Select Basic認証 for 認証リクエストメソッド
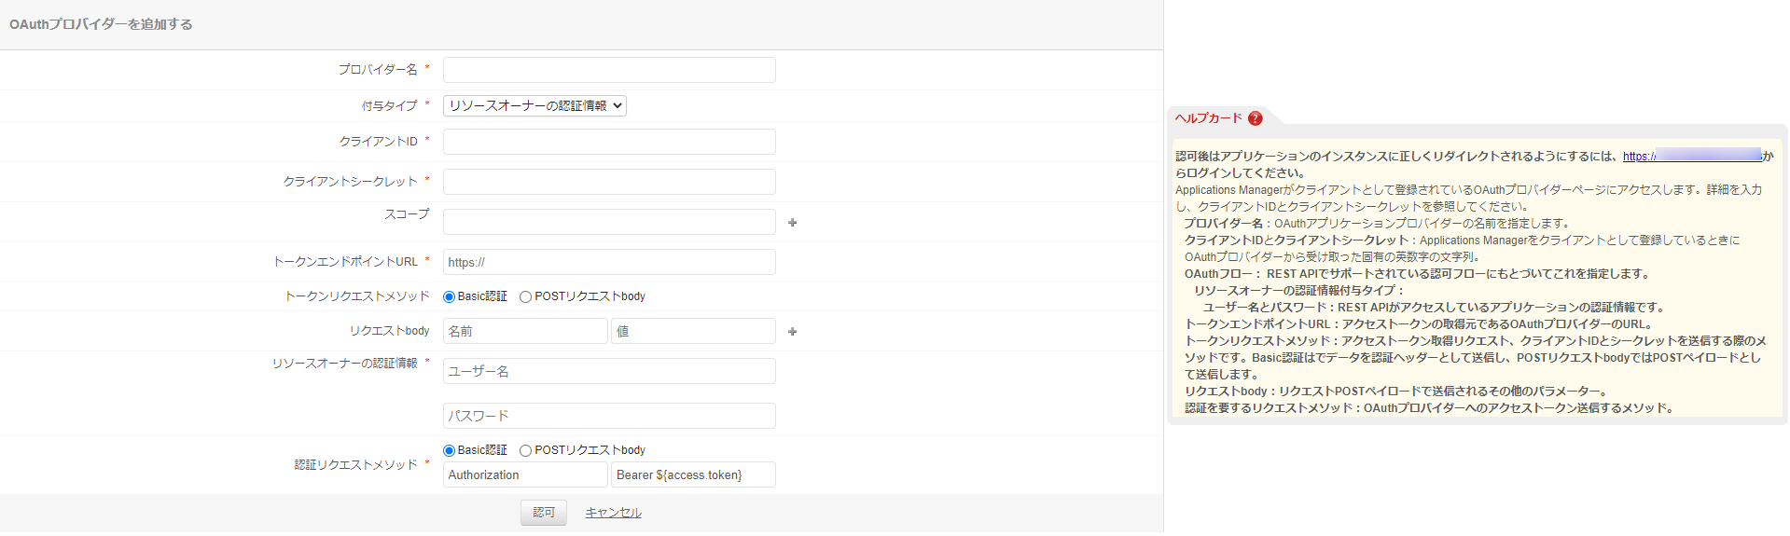The image size is (1790, 536). click(449, 451)
